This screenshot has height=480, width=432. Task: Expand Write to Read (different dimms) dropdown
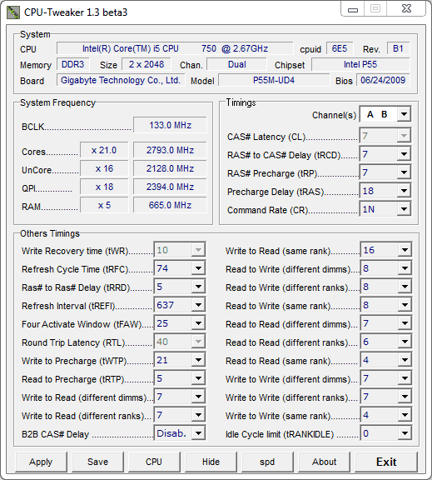point(198,397)
